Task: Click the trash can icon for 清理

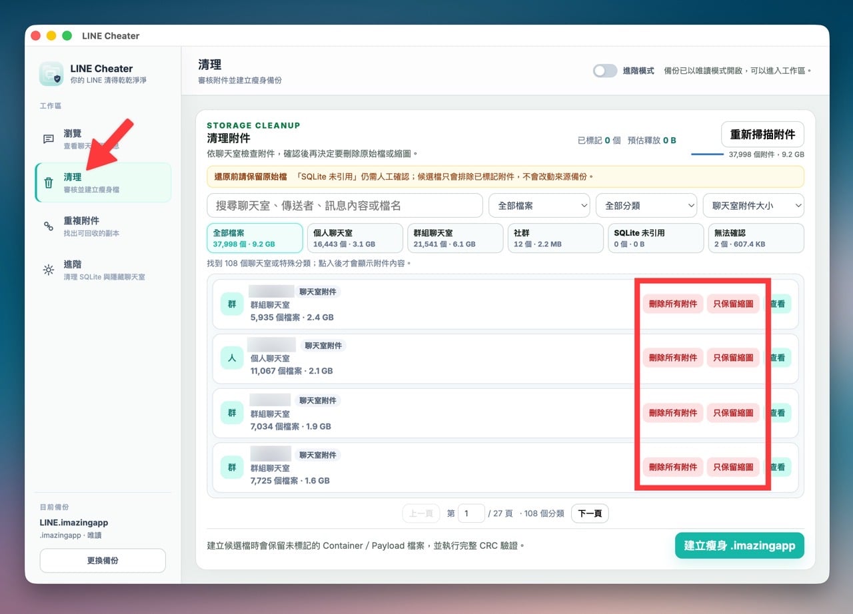Action: 49,182
